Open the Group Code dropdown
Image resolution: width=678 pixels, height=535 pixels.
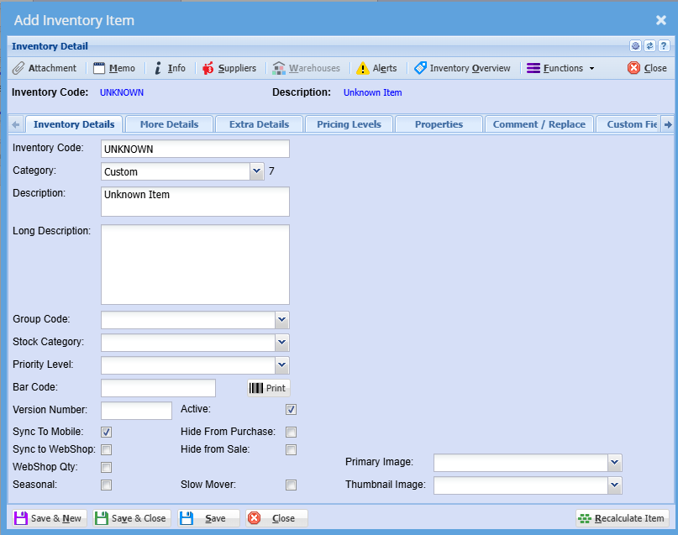pos(282,320)
